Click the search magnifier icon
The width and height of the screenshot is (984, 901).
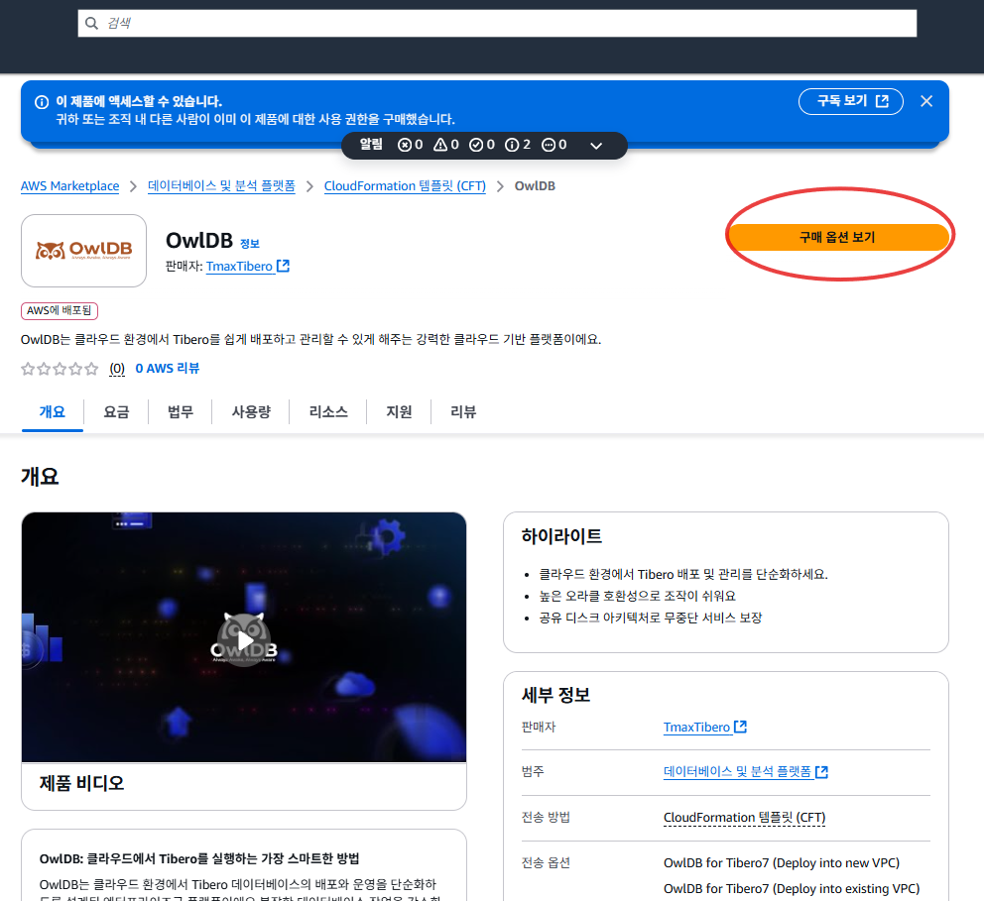tap(91, 23)
